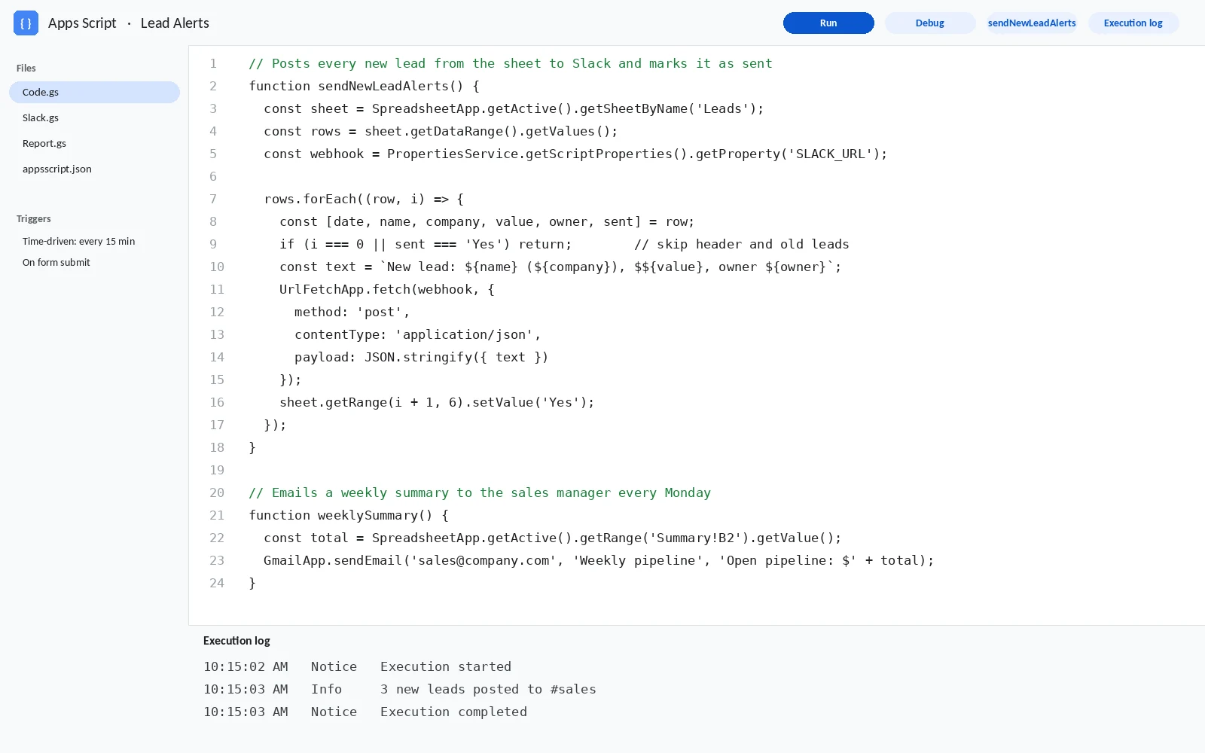Select the On form submit trigger
Viewport: 1205px width, 753px height.
click(x=56, y=262)
